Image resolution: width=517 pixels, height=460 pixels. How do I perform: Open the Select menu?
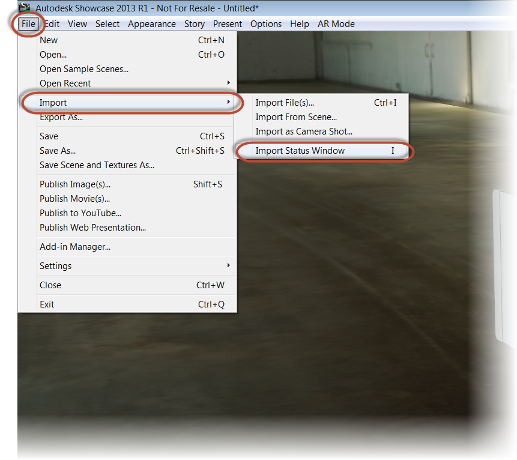pos(107,24)
